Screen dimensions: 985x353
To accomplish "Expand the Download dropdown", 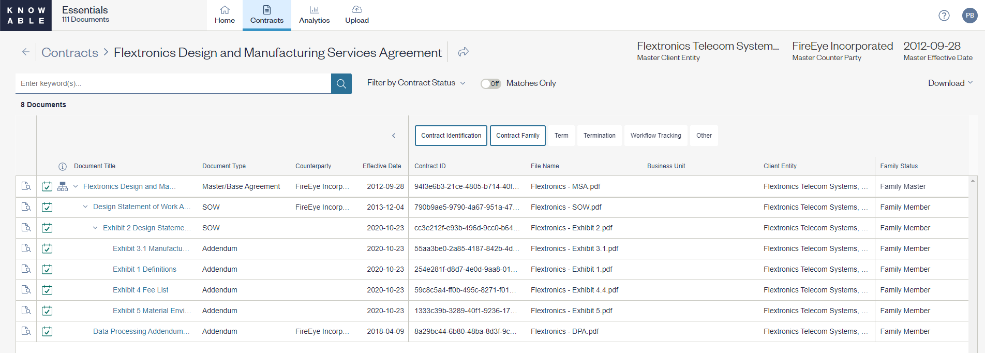I will pos(950,83).
